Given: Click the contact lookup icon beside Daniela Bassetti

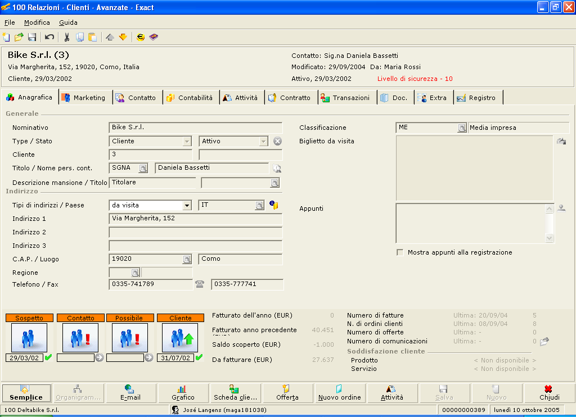Looking at the screenshot, I should (x=277, y=168).
